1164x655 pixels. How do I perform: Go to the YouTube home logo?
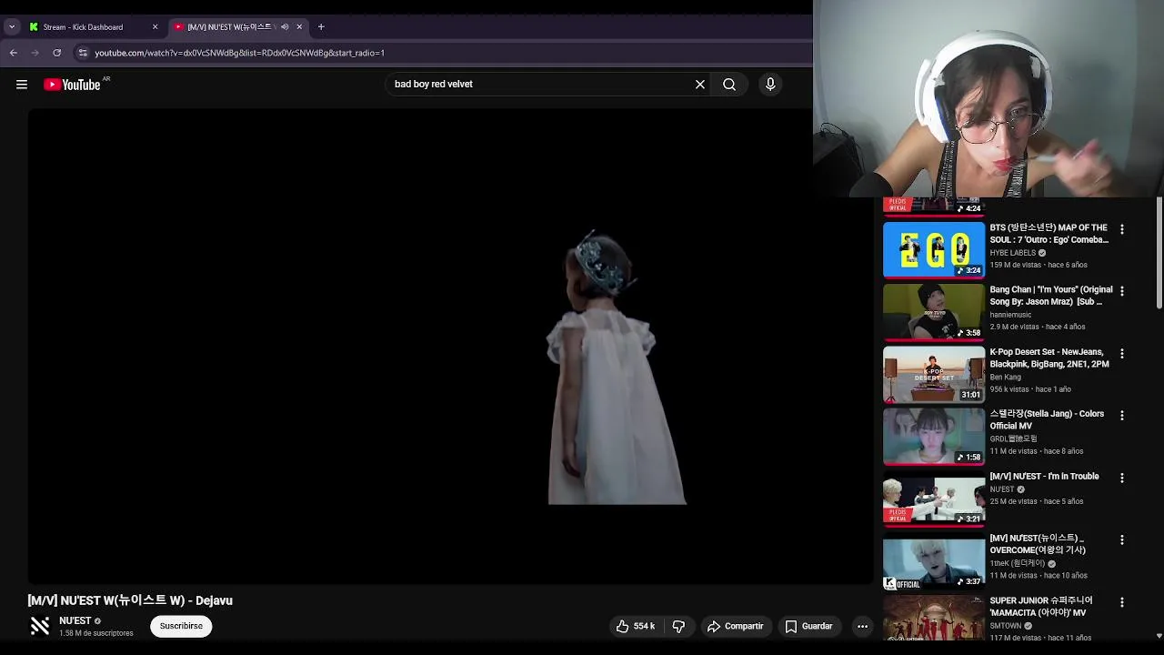pos(72,85)
